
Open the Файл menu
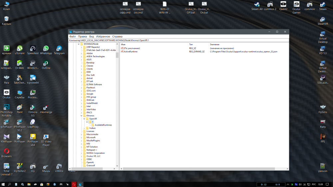pyautogui.click(x=72, y=37)
